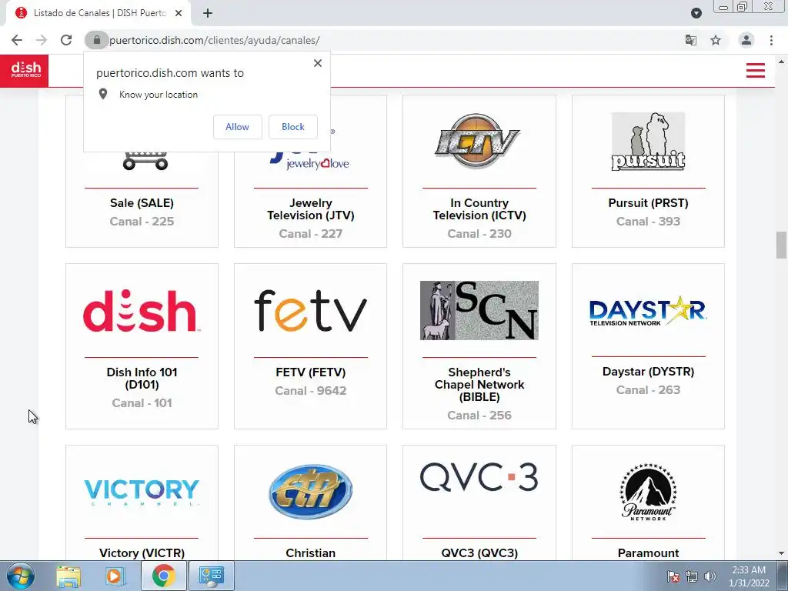Screen dimensions: 788x591
Task: Click the Jewelry Television (JTV) title
Action: tap(311, 209)
